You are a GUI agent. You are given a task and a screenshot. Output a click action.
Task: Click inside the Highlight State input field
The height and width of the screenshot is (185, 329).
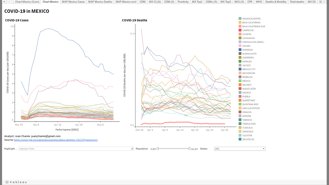(x=75, y=149)
